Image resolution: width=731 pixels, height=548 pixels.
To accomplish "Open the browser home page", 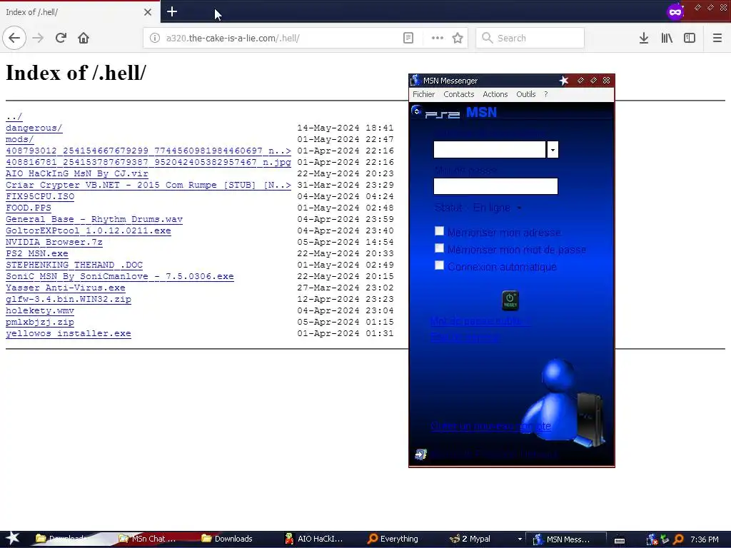I will (x=84, y=38).
